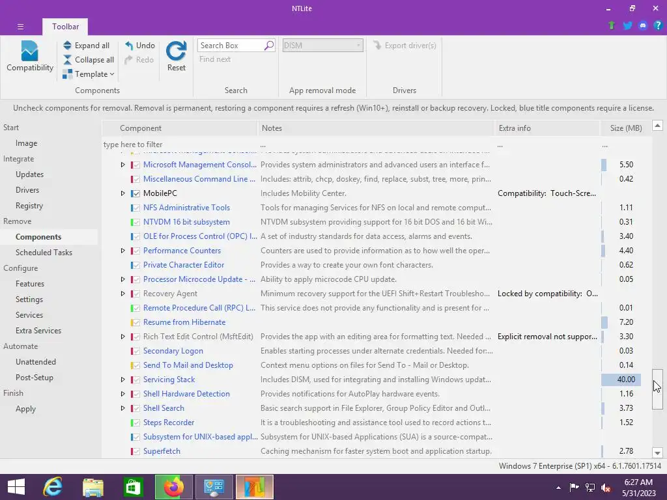Click the search magnifier icon
Viewport: 667px width, 500px height.
pos(269,45)
